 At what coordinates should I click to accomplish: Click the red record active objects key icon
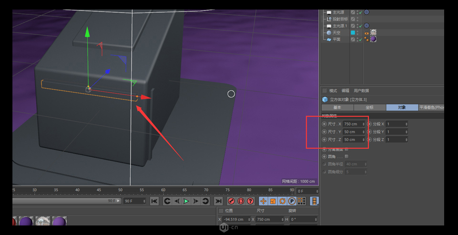coord(231,201)
